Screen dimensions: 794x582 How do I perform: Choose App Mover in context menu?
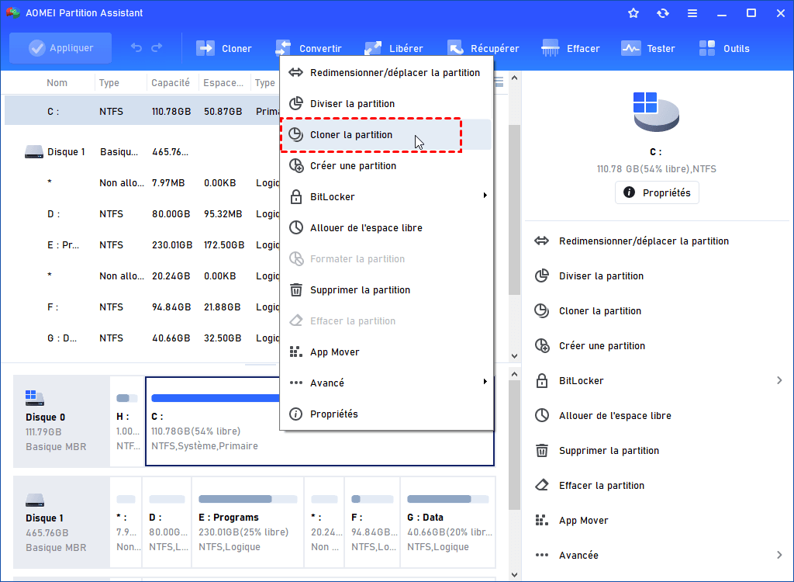point(386,352)
